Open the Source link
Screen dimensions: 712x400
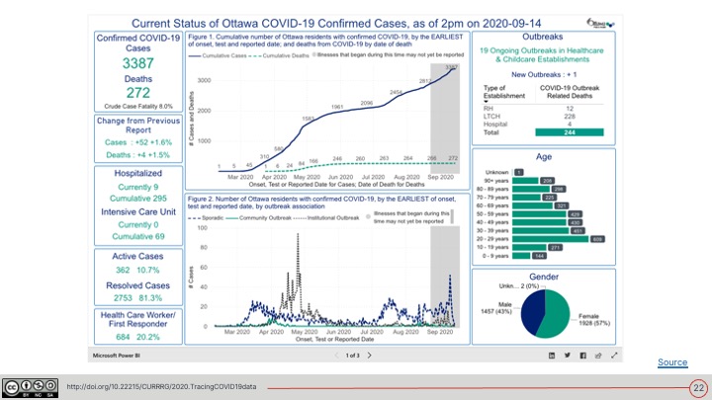(x=672, y=362)
